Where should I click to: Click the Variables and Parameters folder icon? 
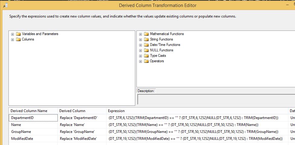pos(18,34)
